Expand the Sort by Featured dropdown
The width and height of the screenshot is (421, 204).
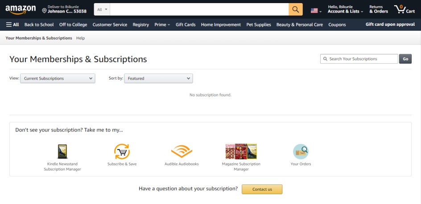click(x=158, y=78)
